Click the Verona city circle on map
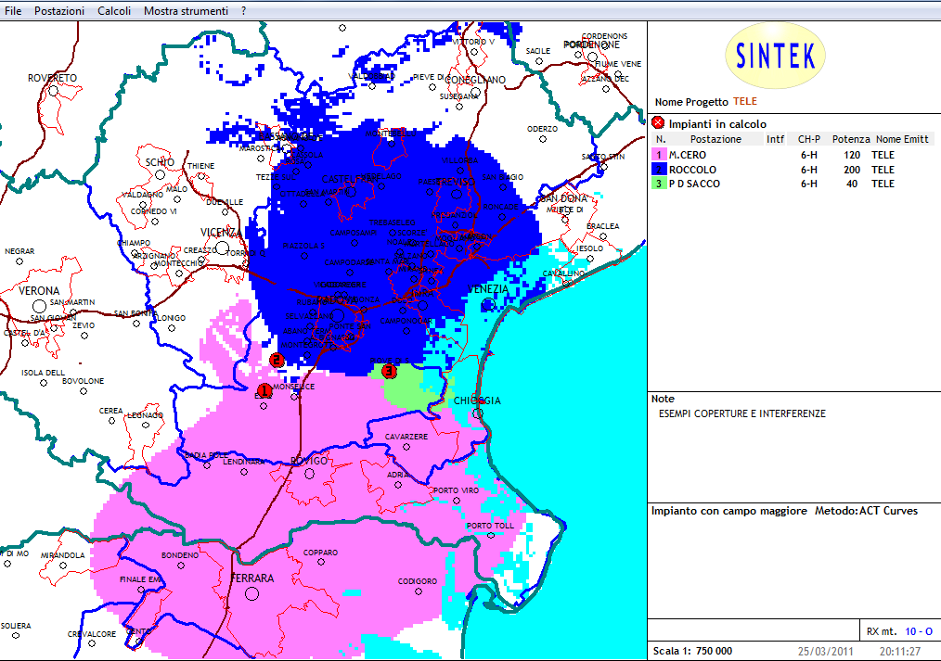The image size is (941, 661). coord(40,305)
